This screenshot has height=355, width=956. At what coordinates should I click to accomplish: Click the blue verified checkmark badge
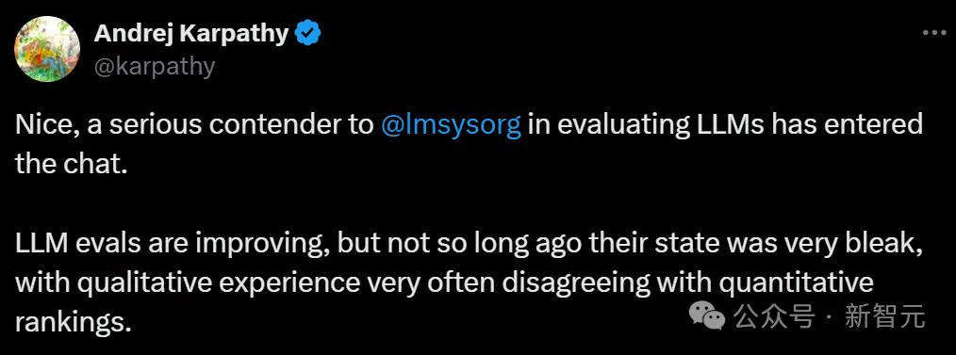(x=308, y=34)
